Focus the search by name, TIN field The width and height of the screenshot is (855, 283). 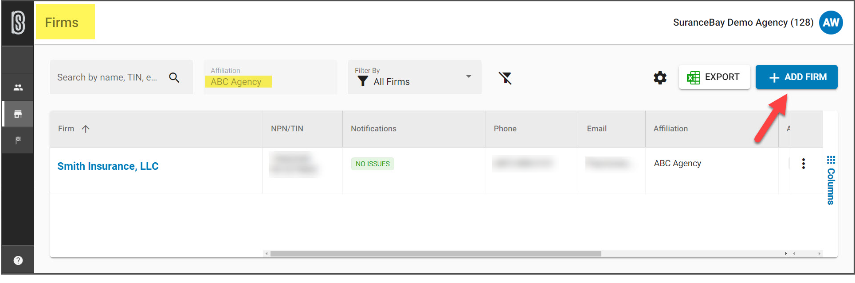point(107,77)
